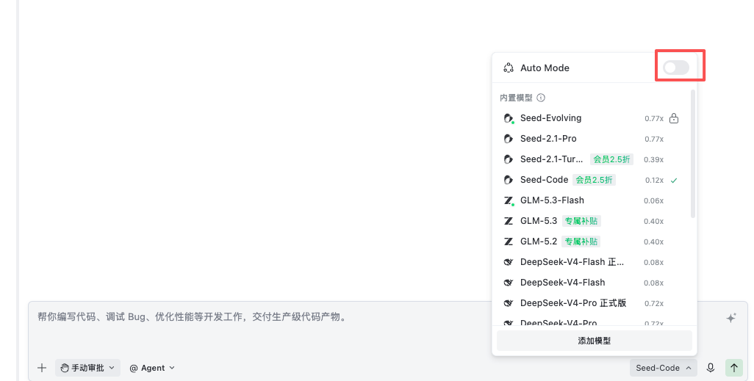Click the 0.40x multiplier on GLM-5.3

[653, 222]
